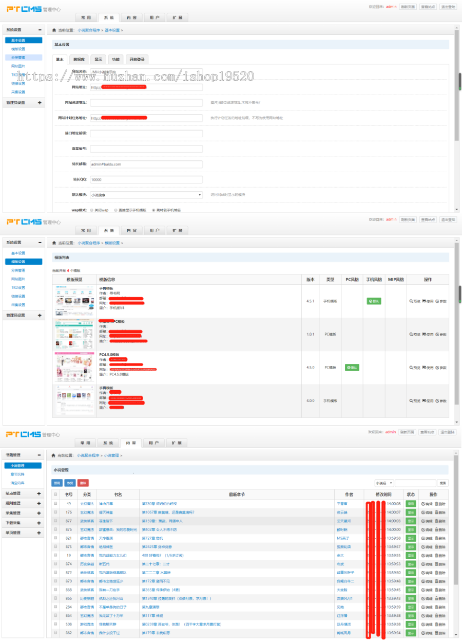Switch to the 数据库 settings tab
This screenshot has width=462, height=642.
pyautogui.click(x=79, y=60)
